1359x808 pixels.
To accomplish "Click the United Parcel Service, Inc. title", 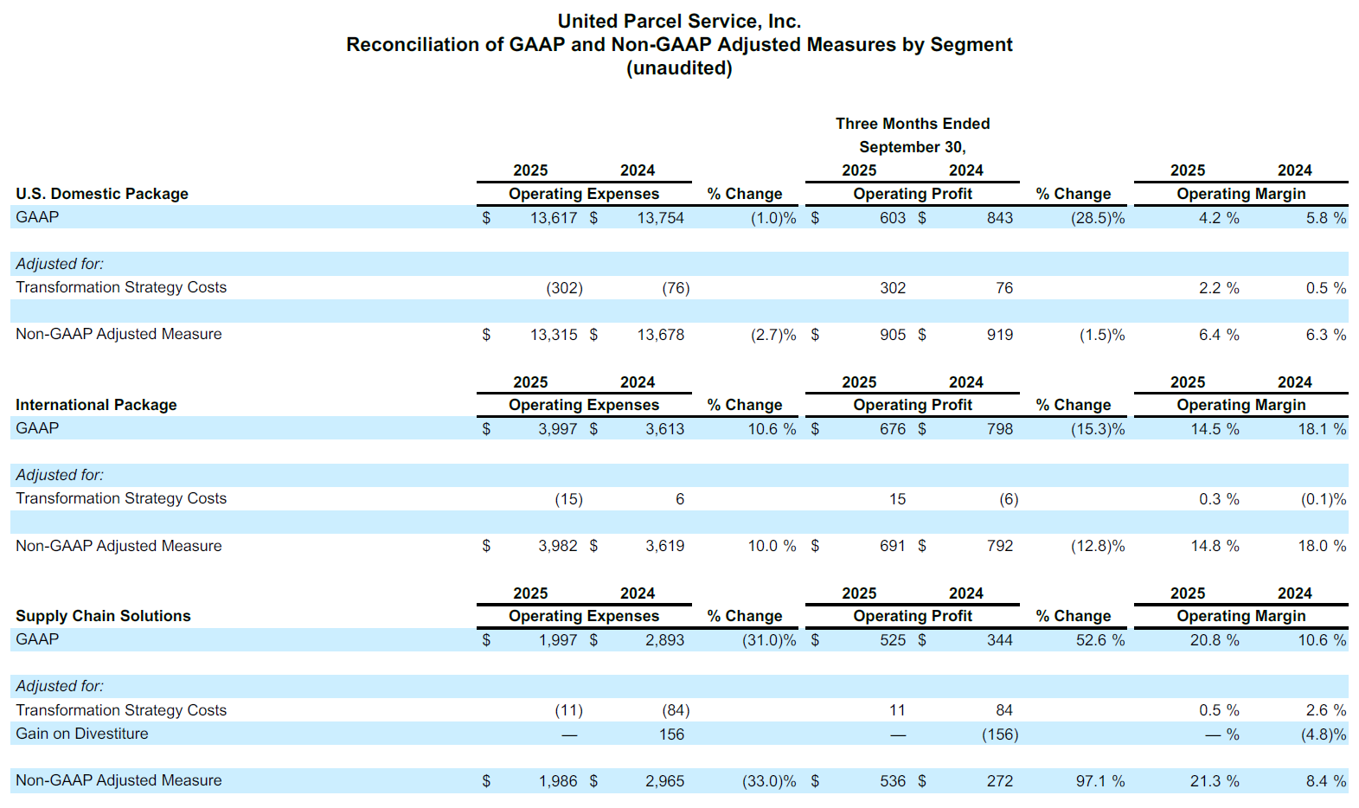I will tap(679, 21).
